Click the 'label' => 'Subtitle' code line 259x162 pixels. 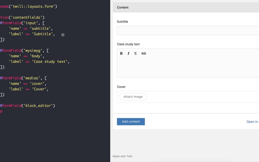pyautogui.click(x=32, y=34)
